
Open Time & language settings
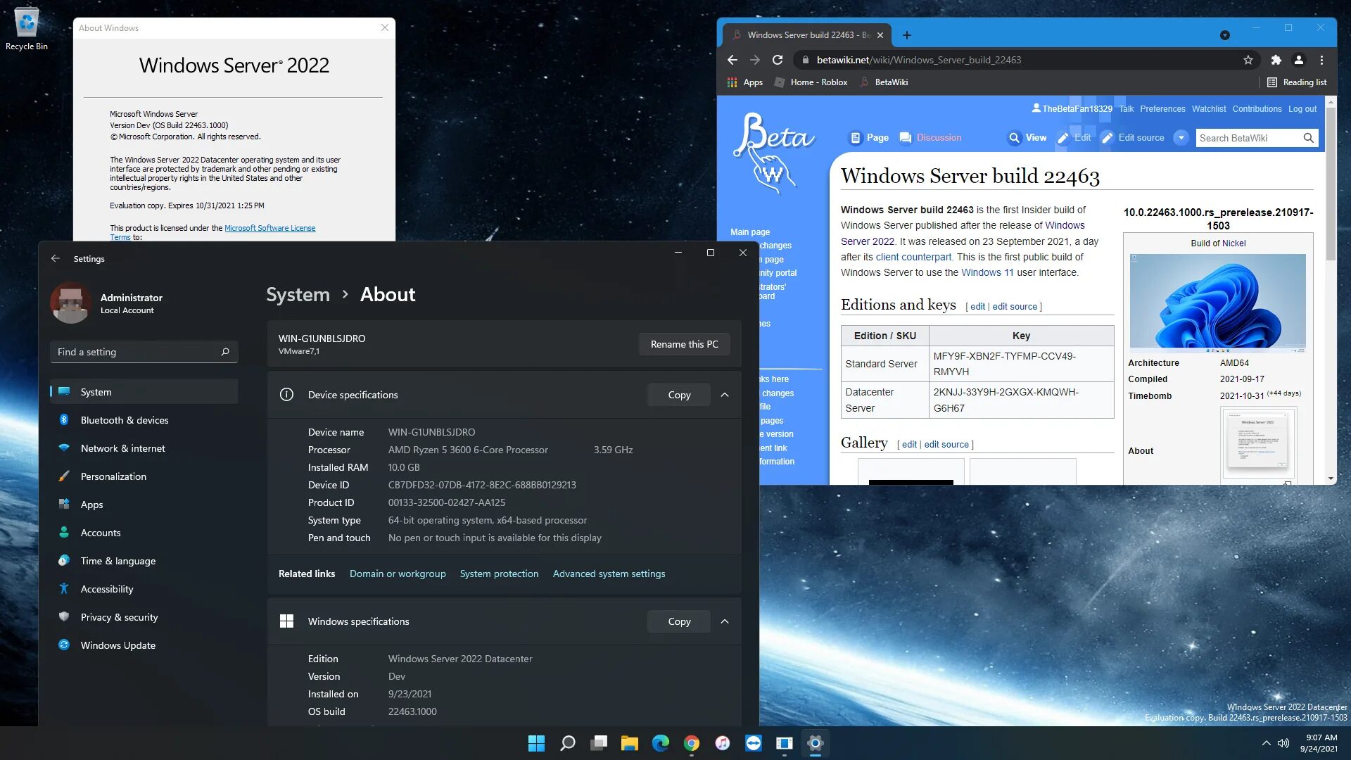point(144,561)
